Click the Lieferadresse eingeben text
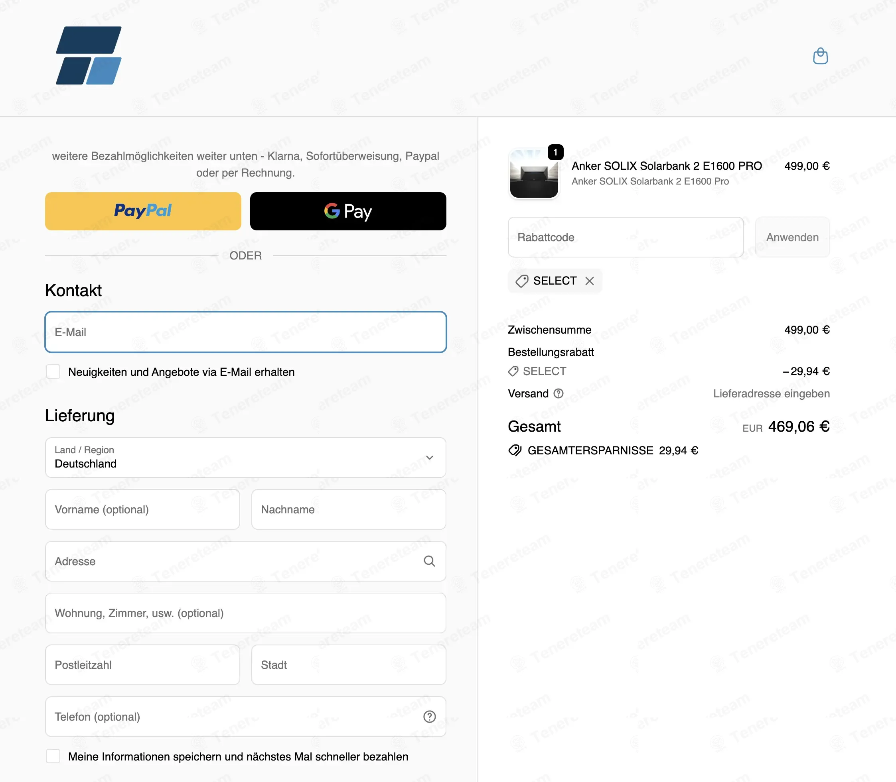Viewport: 896px width, 782px height. (772, 394)
